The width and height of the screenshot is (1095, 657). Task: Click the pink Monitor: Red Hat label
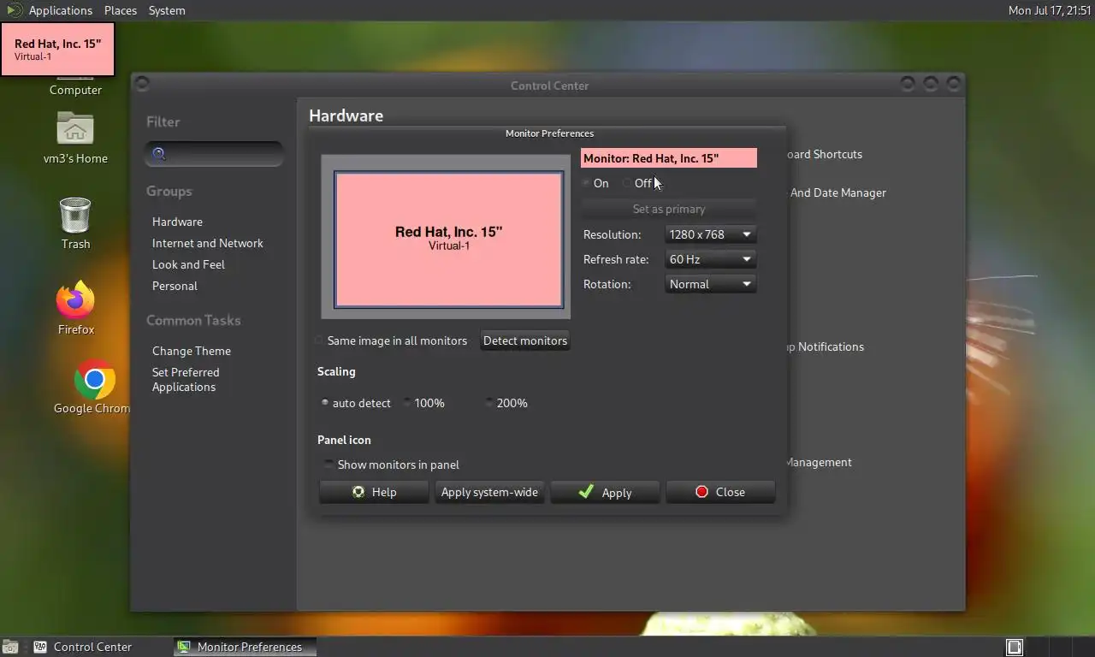[669, 158]
